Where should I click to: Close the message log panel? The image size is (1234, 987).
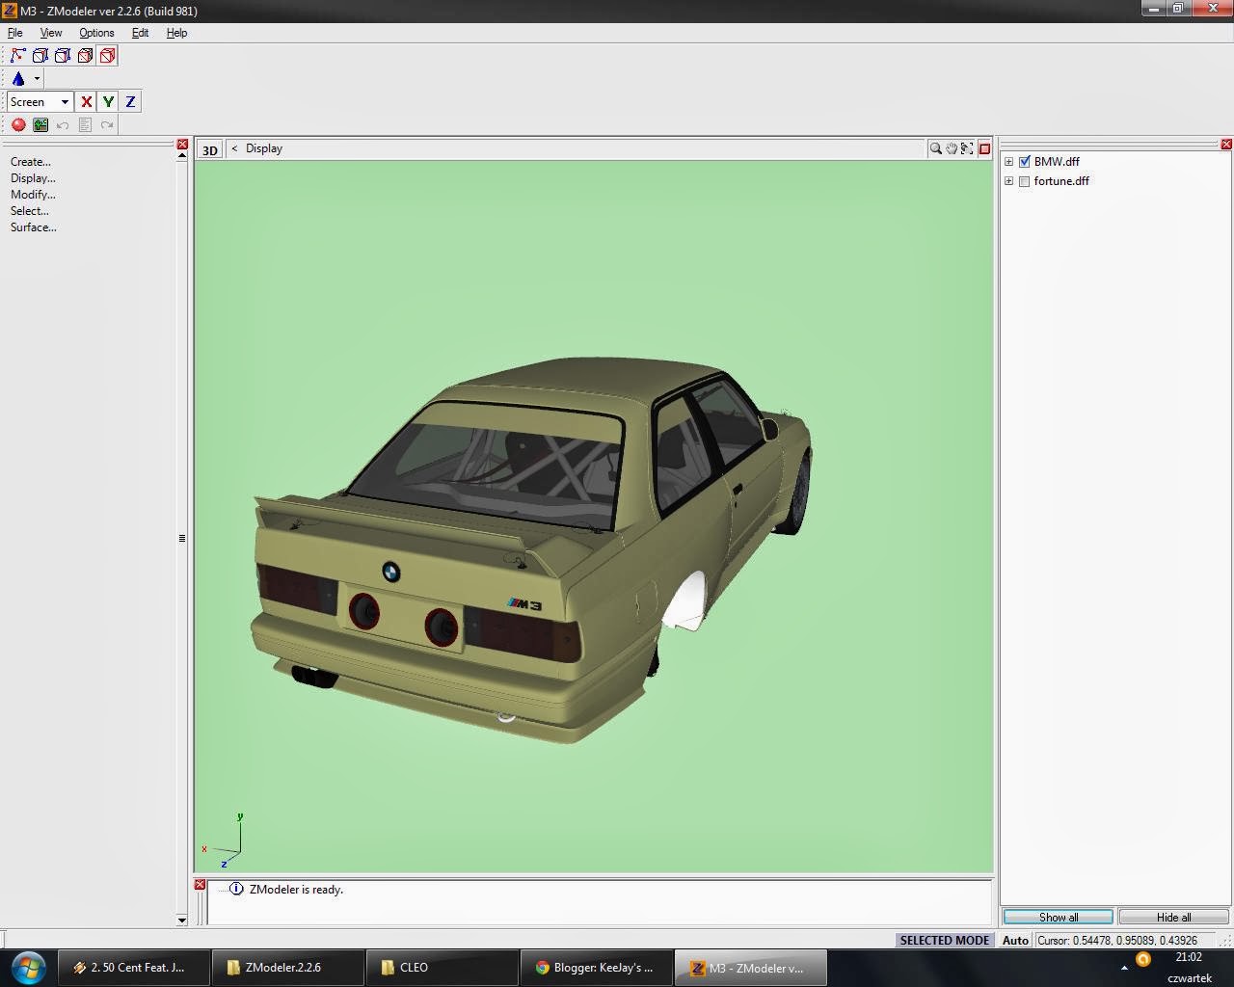[200, 885]
